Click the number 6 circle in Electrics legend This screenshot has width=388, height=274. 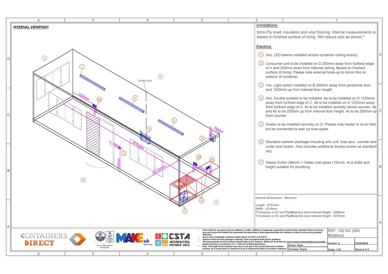[x=261, y=142]
